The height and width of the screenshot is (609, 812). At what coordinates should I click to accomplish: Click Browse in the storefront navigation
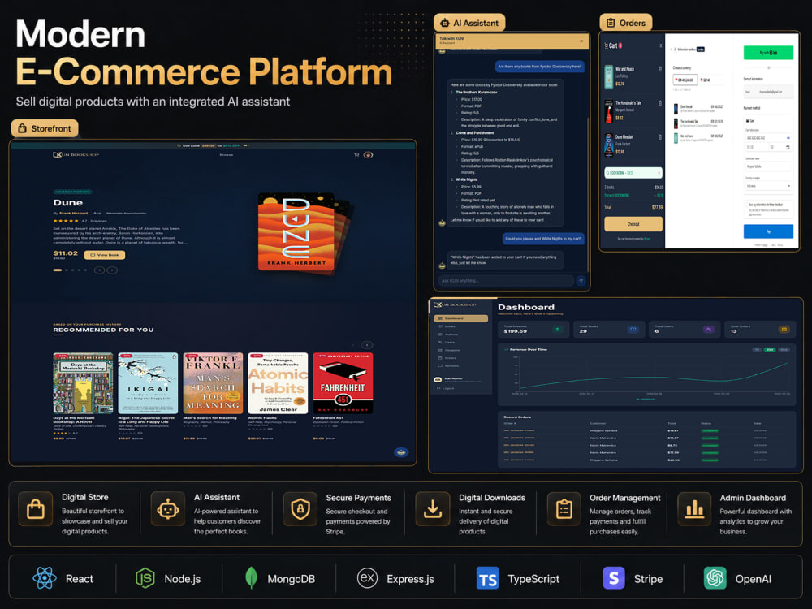pyautogui.click(x=227, y=155)
